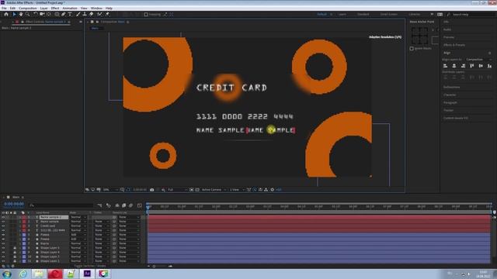This screenshot has width=497, height=279.
Task: Select the Zoom magnifier tool
Action: pyautogui.click(x=28, y=14)
